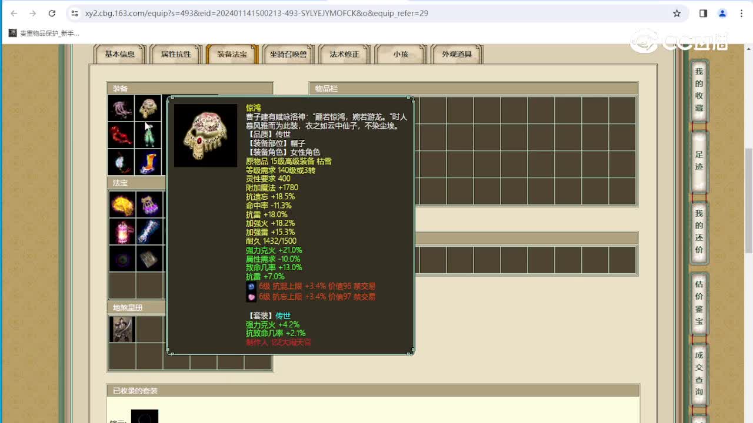Click the large 惊鸿 hat image in tooltip
Screen dimensions: 753x423
[x=205, y=136]
